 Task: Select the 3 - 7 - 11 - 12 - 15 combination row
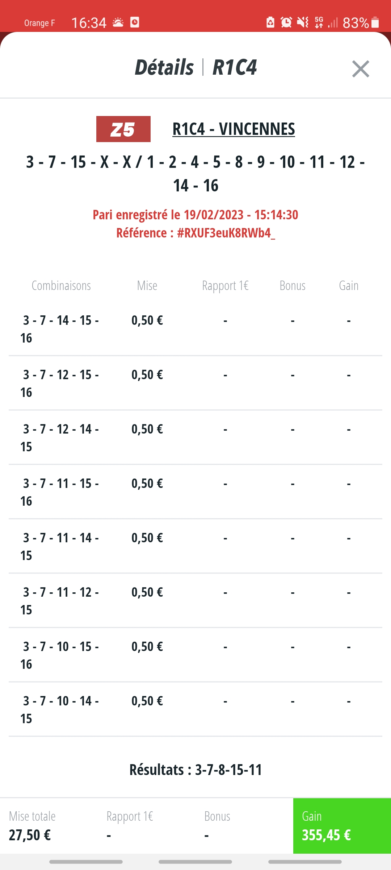tap(195, 601)
